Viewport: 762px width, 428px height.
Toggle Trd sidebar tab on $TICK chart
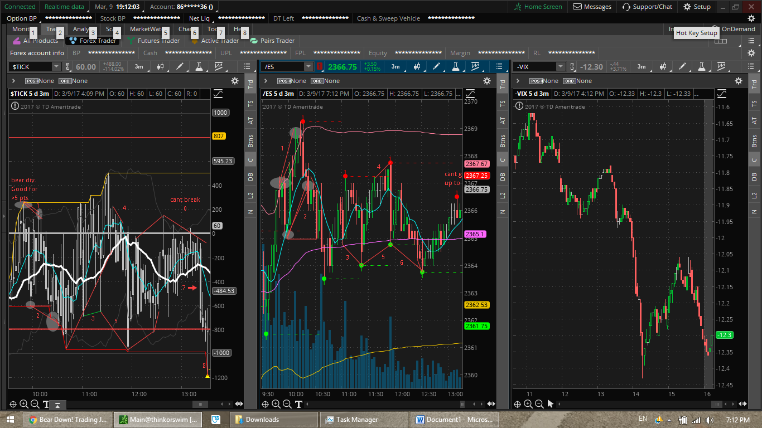click(250, 83)
